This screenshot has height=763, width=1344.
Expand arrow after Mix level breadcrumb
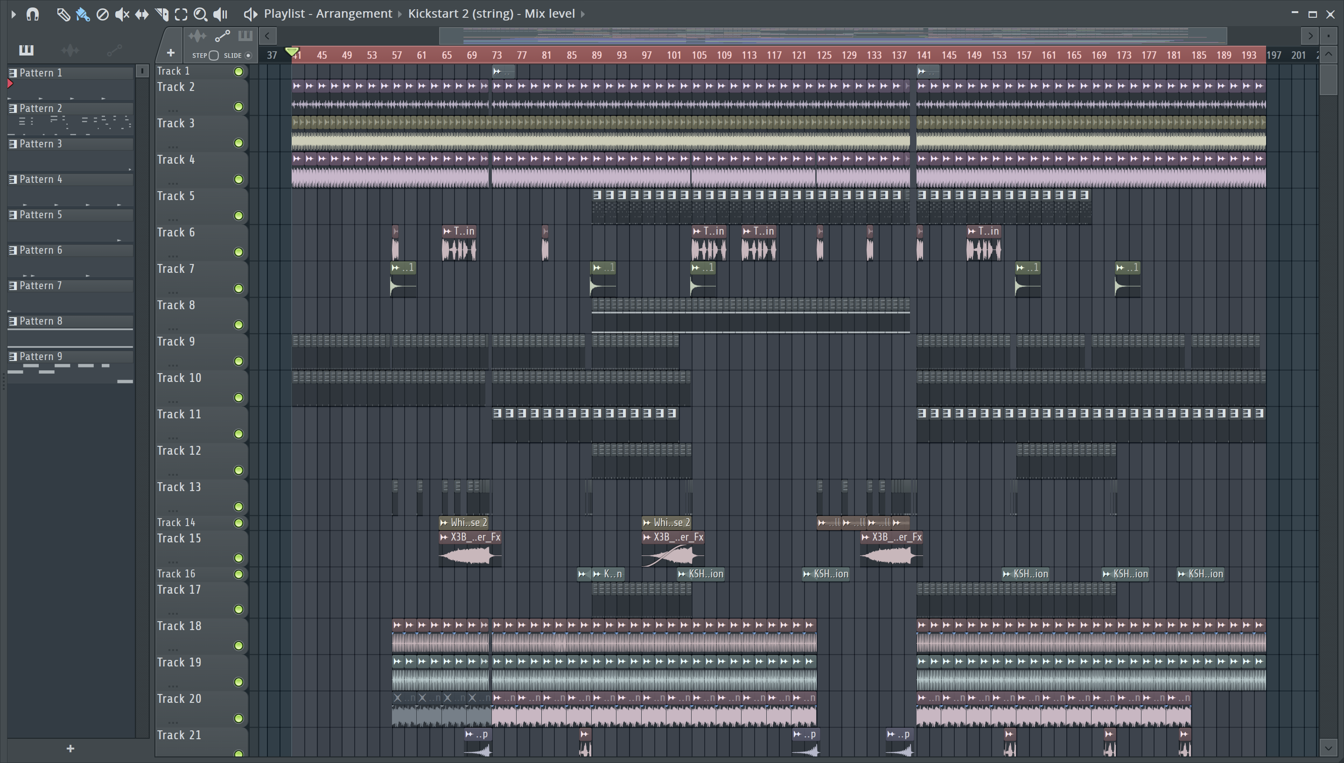583,14
